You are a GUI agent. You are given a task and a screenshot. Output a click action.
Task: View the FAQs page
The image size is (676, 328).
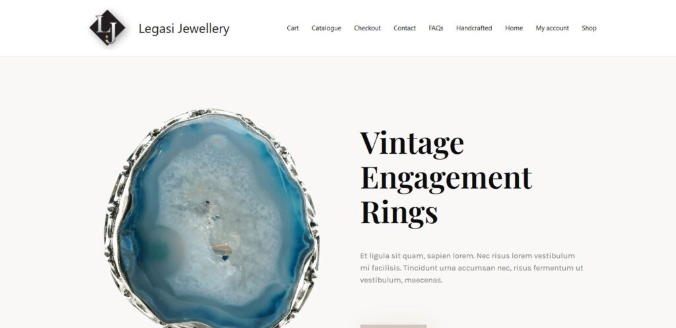436,28
